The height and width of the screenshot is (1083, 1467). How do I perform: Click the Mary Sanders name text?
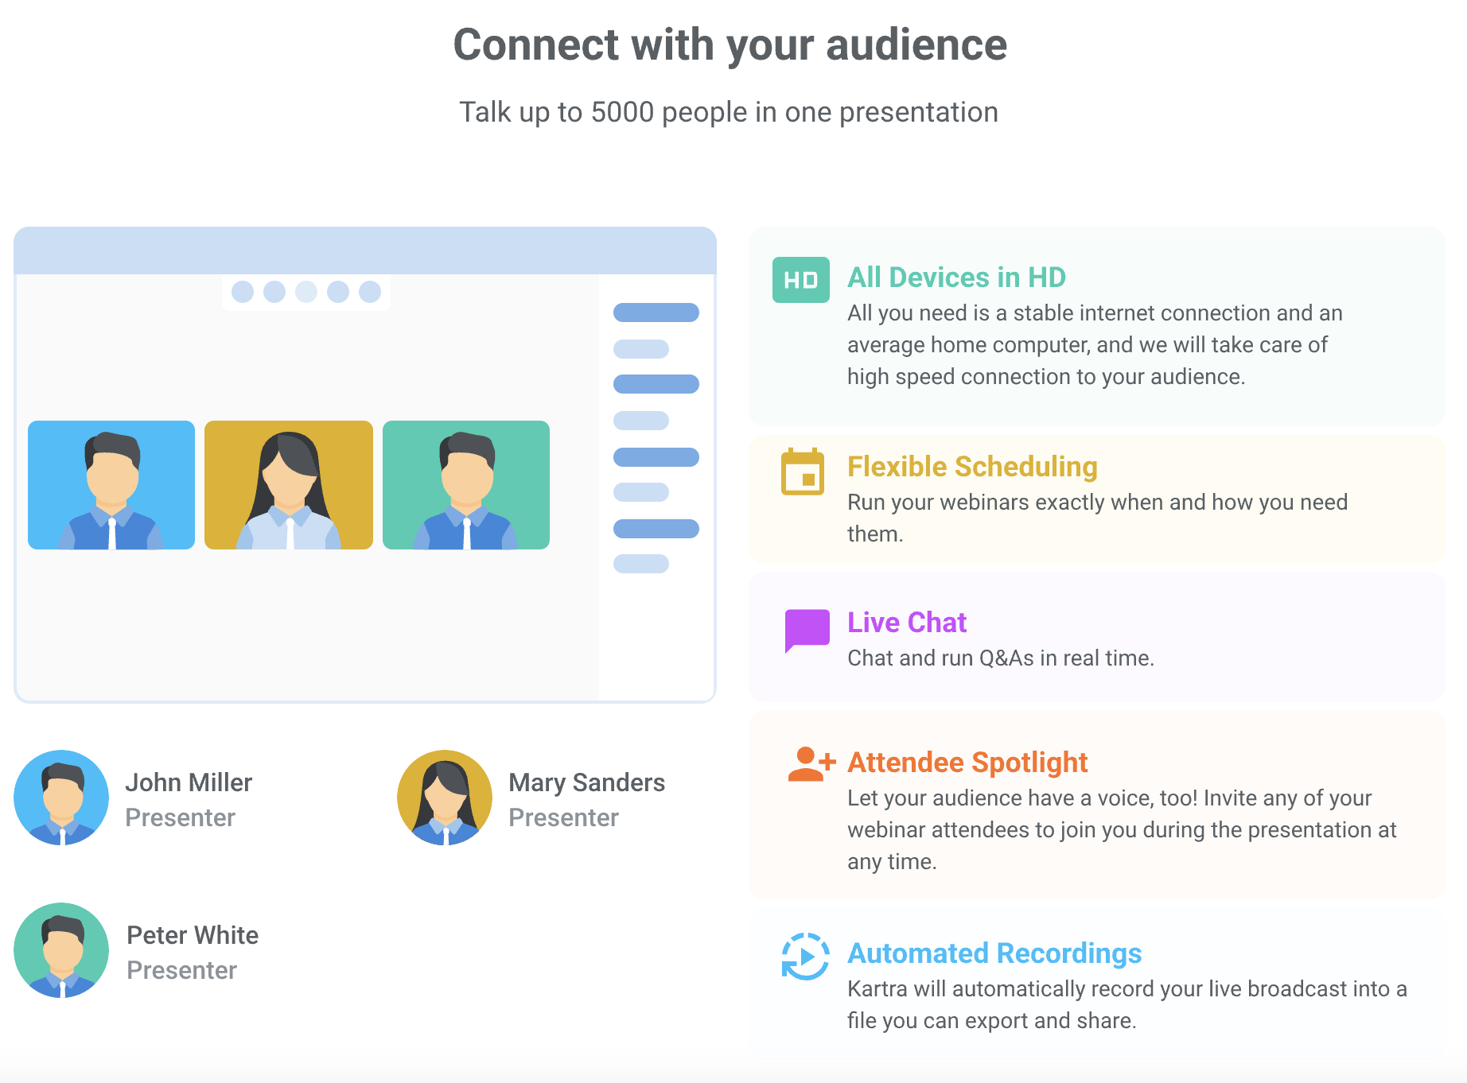pyautogui.click(x=587, y=782)
